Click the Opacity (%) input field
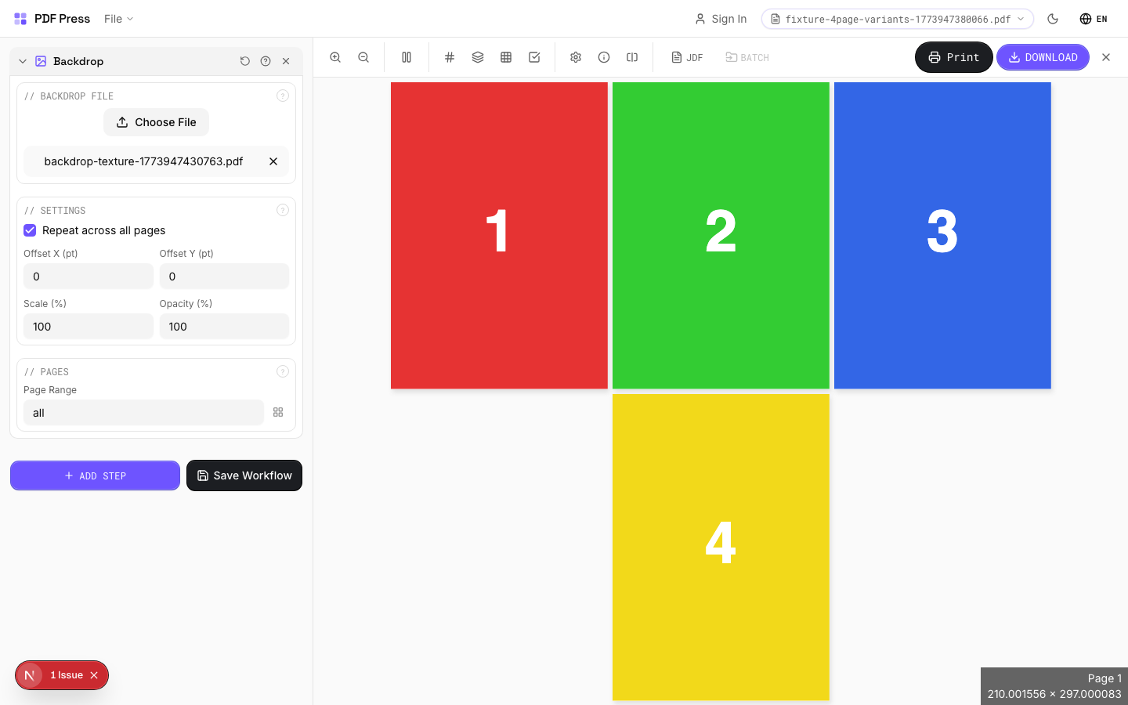 224,327
